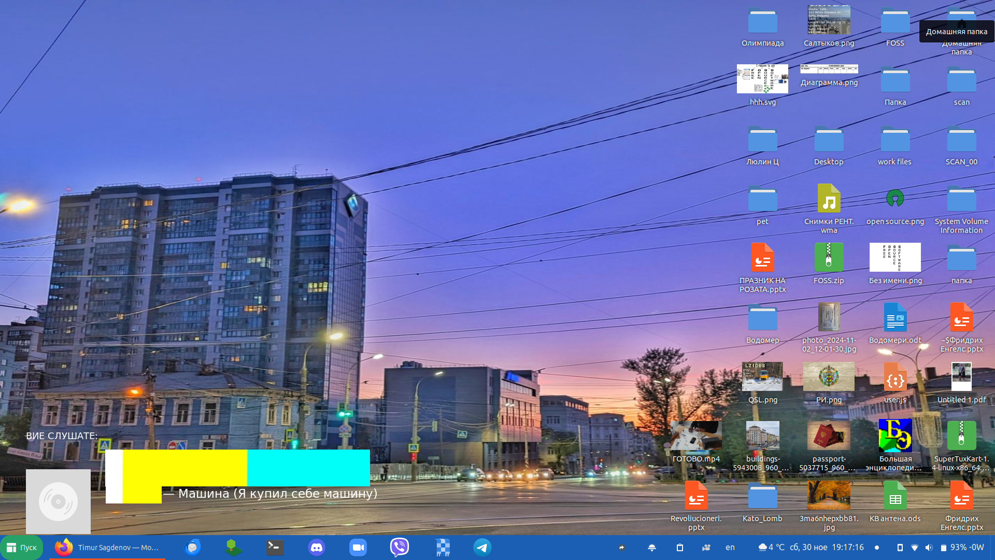Open the Viber taskbar icon

(399, 548)
